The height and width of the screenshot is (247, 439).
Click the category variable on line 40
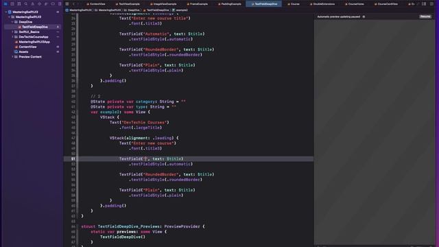pos(145,102)
